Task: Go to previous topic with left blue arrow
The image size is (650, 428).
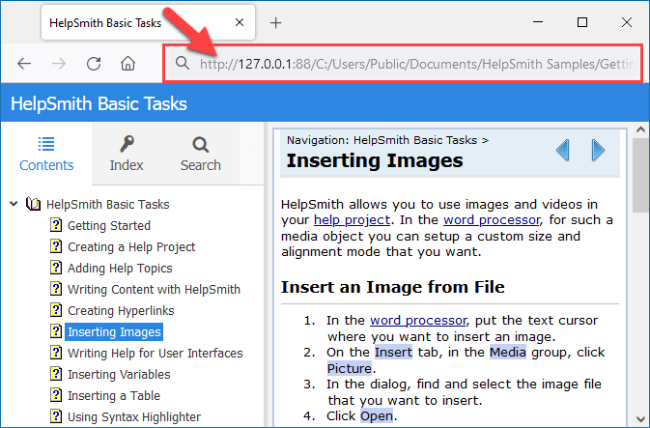Action: pos(562,150)
